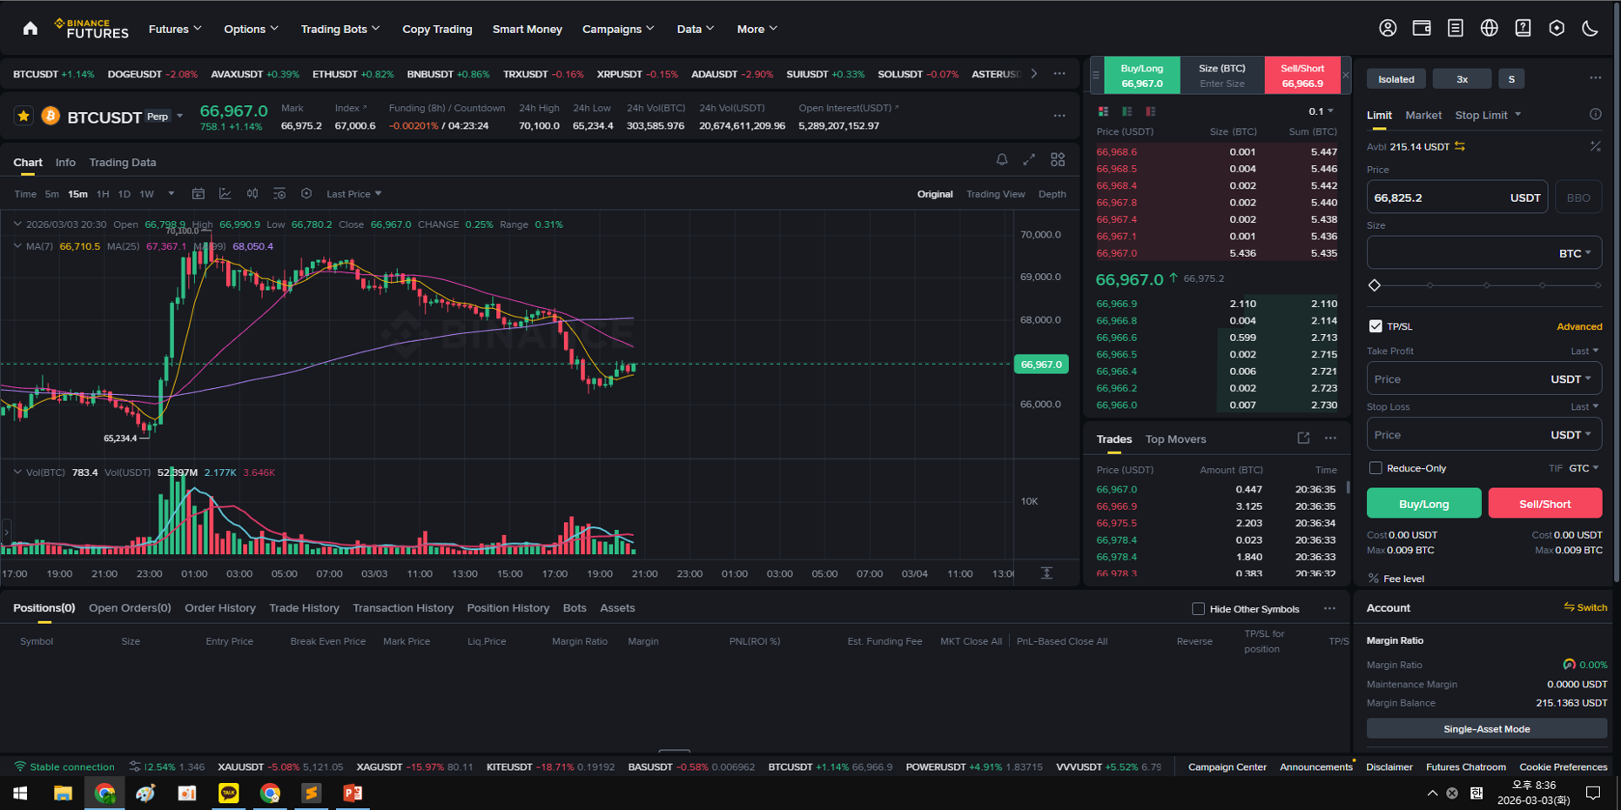This screenshot has width=1621, height=810.
Task: Open the Position History tab
Action: click(x=508, y=608)
